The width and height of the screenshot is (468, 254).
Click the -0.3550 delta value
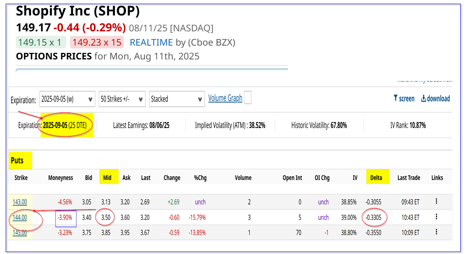coord(374,232)
